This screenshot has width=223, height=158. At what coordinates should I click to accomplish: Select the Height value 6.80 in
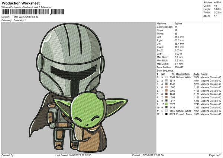(217, 9)
